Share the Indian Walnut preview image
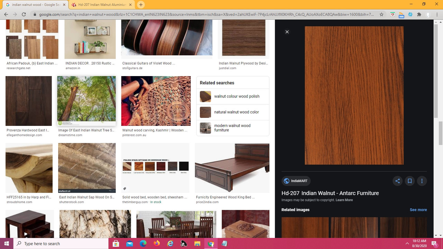 pyautogui.click(x=397, y=181)
